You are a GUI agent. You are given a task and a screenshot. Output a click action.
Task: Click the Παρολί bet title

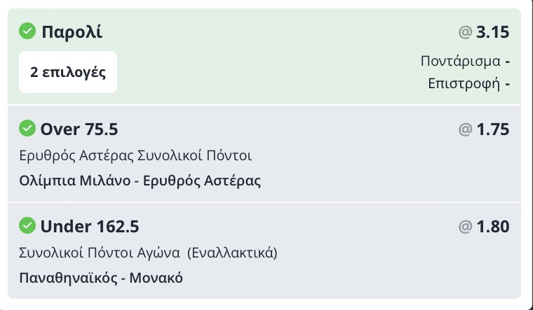(x=72, y=32)
